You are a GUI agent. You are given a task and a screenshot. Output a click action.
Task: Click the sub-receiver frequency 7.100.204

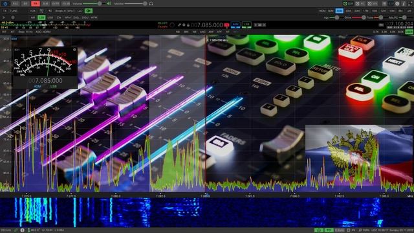(398, 25)
